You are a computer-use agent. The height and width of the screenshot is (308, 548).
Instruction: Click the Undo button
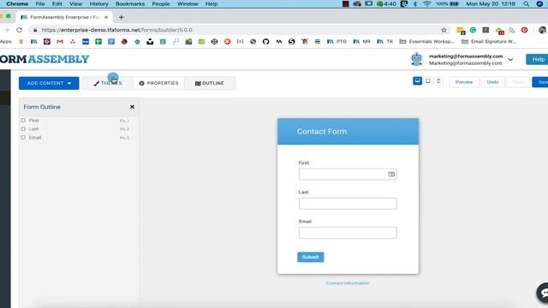493,82
